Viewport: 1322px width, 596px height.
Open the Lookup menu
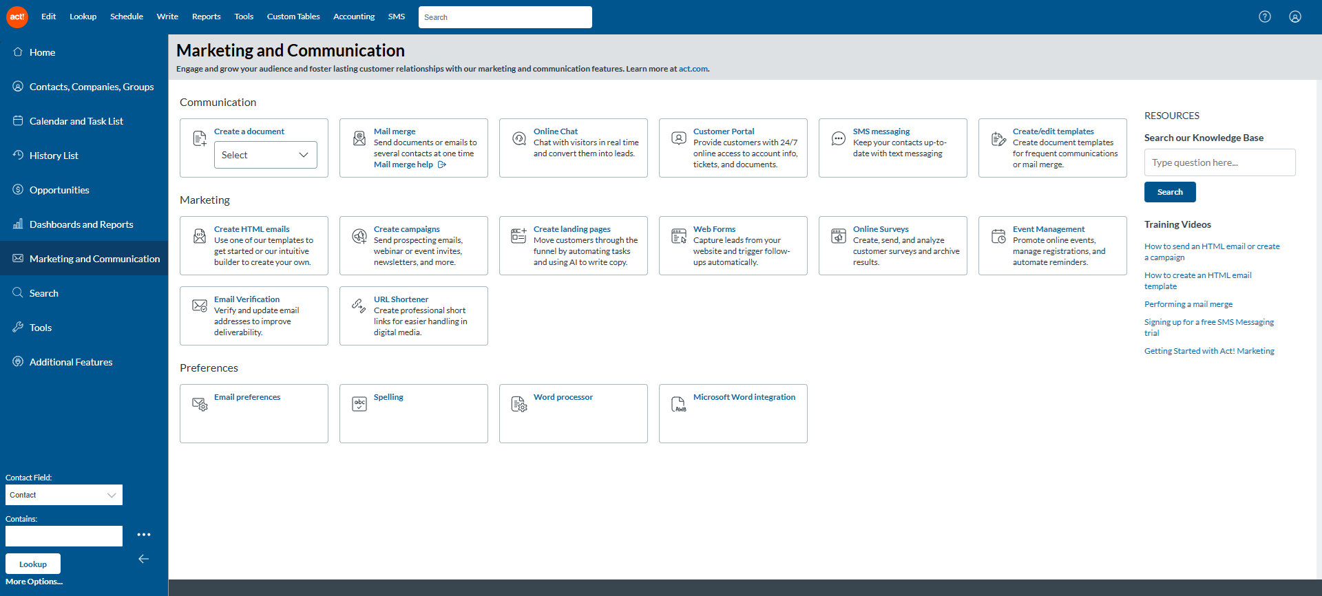(x=83, y=17)
